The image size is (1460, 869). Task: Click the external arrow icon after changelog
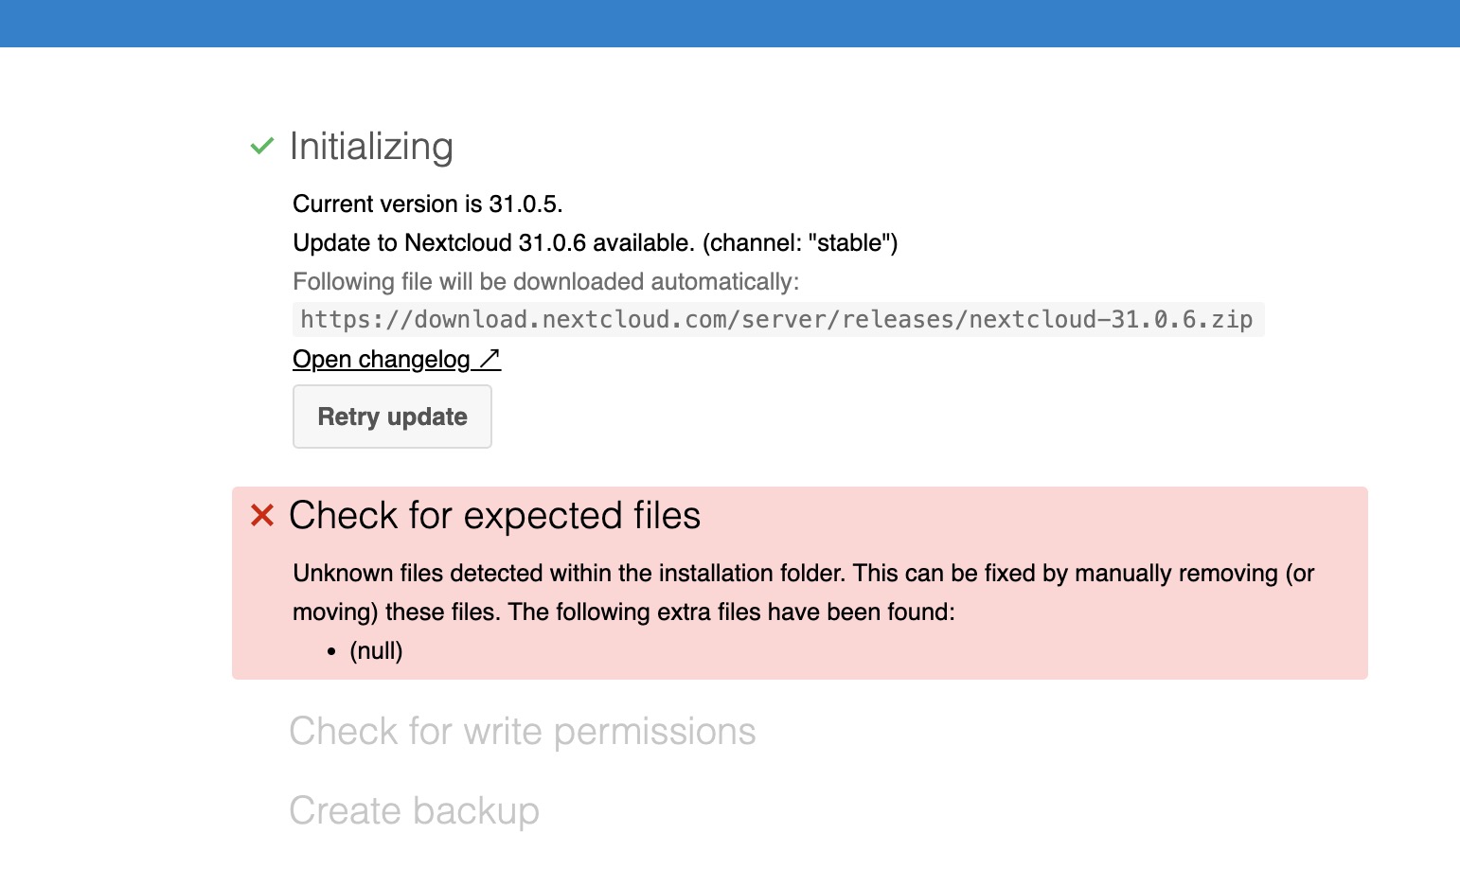click(489, 359)
